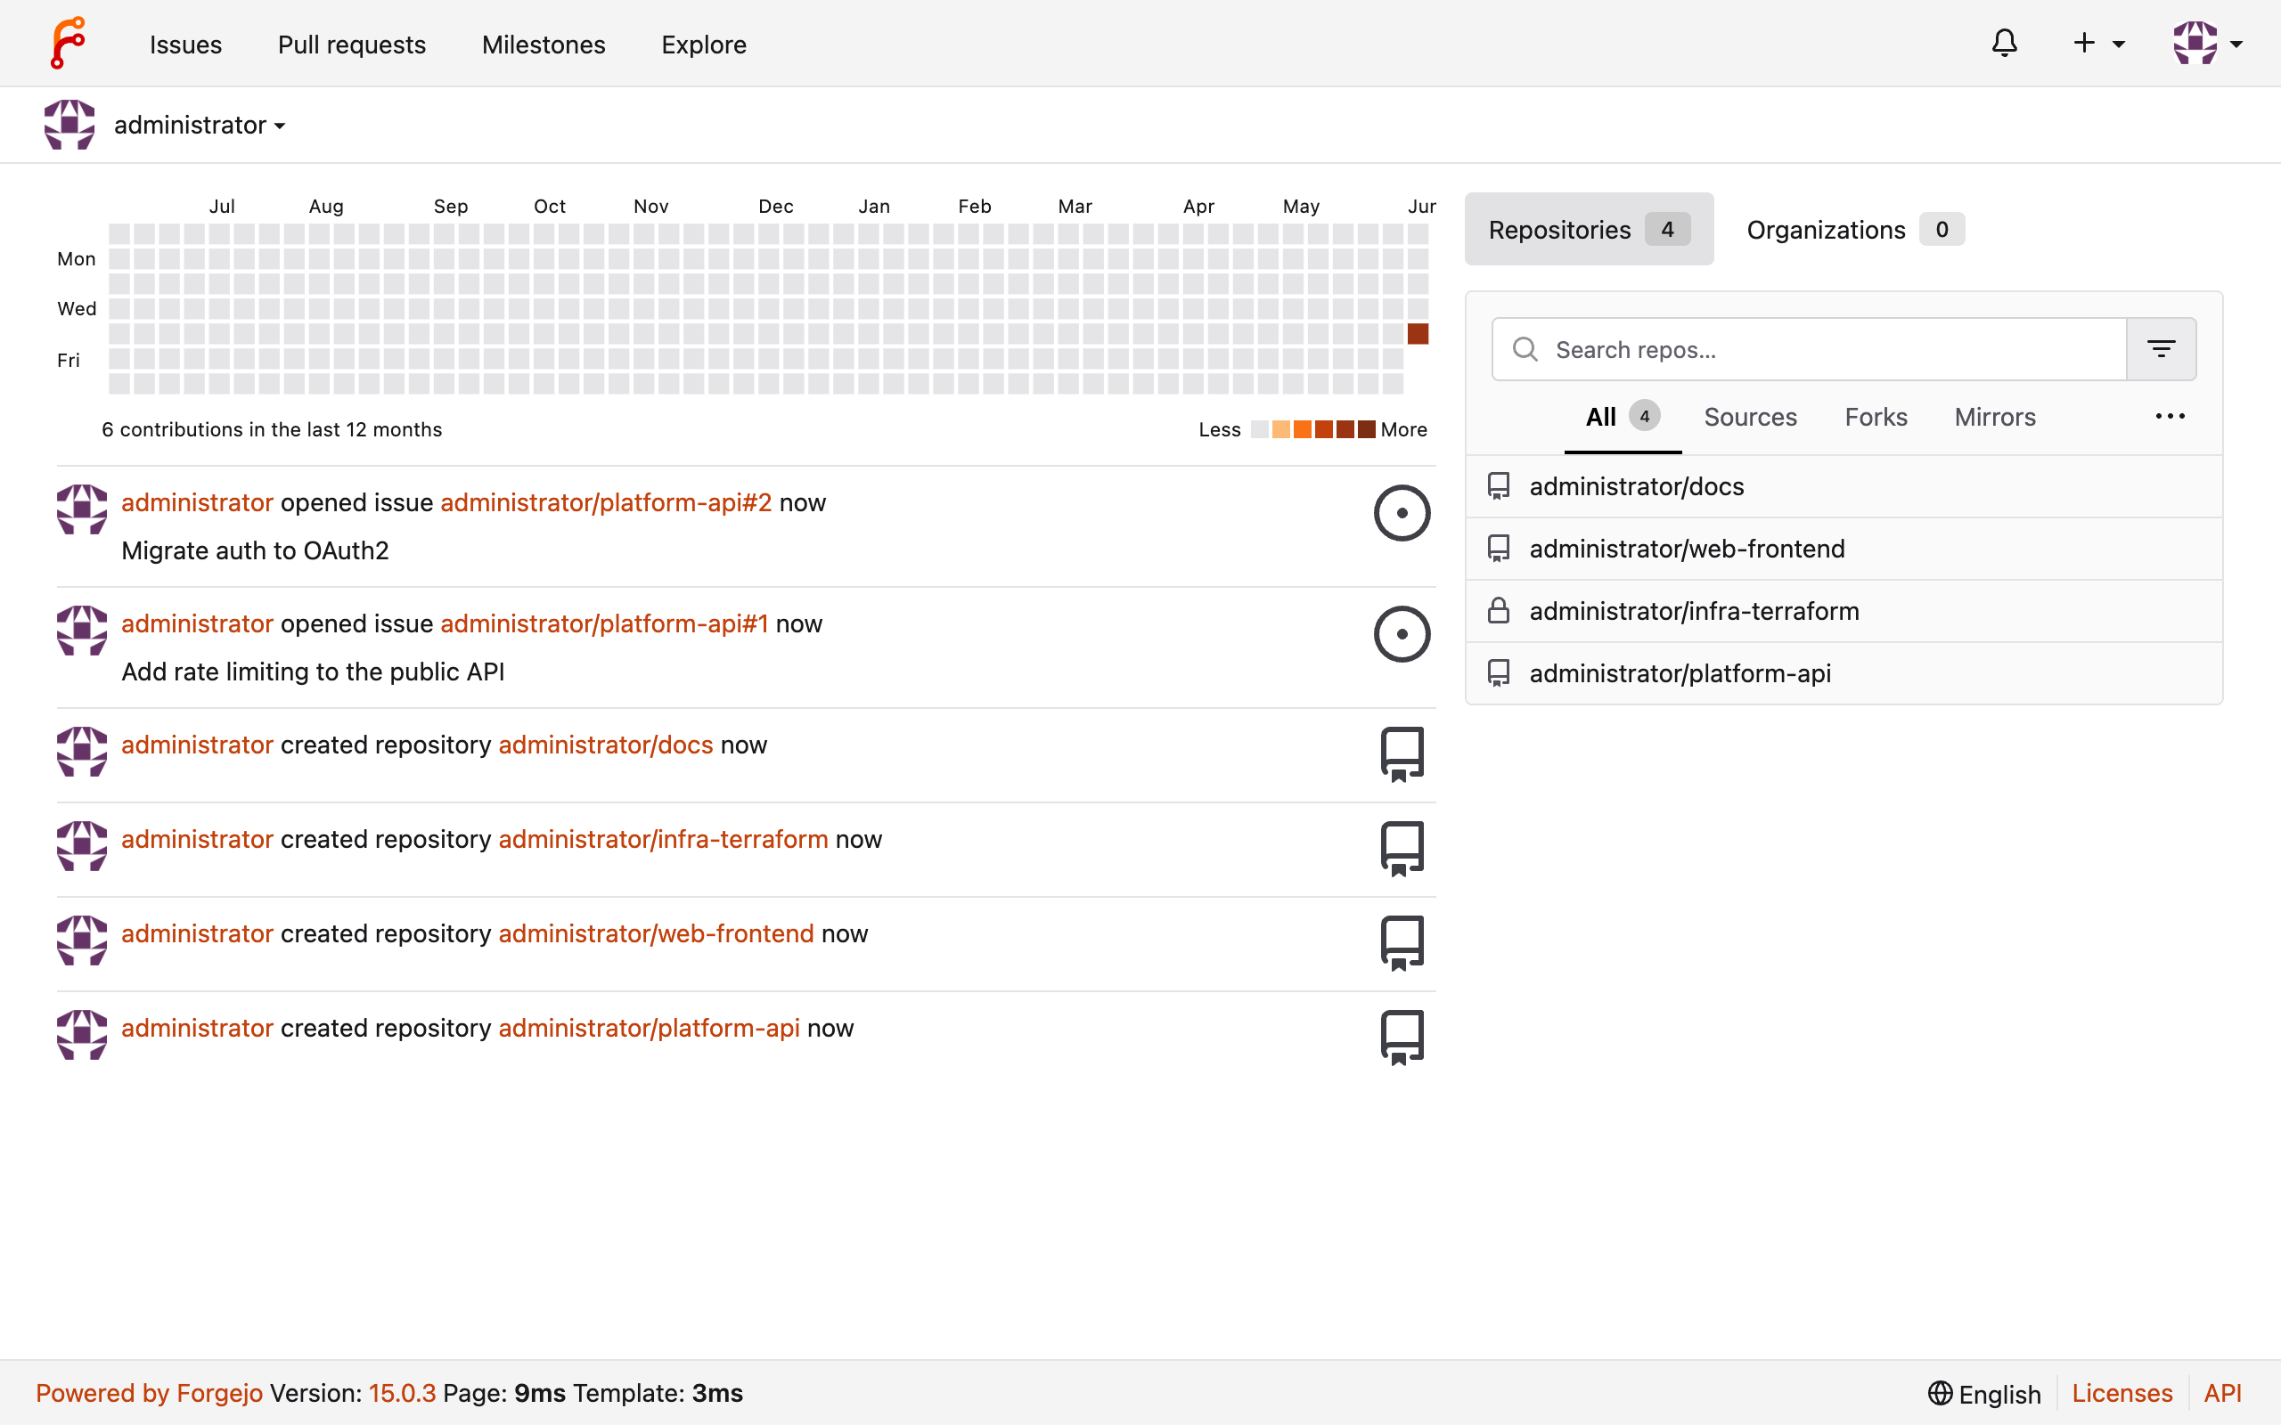Screen dimensions: 2281x1425
Task: Click the issue icon for platform-api#2 activity
Action: click(1402, 513)
